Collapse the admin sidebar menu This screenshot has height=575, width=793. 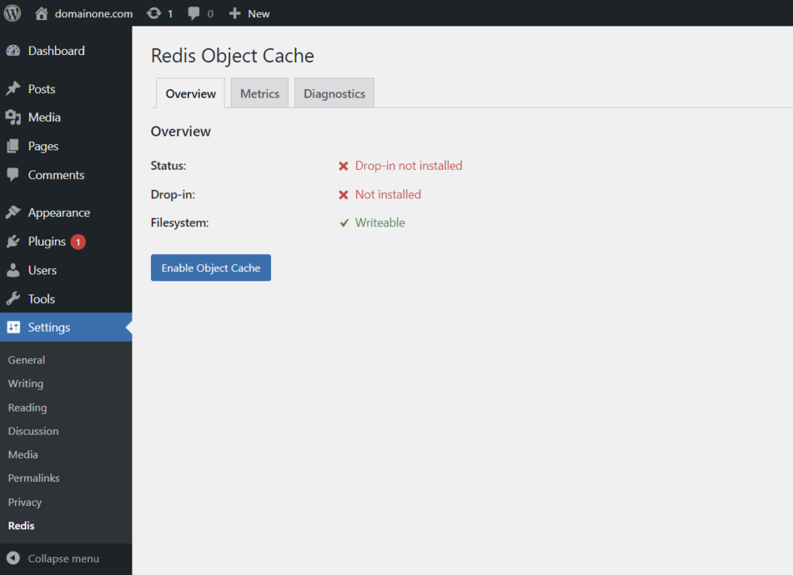tap(63, 559)
